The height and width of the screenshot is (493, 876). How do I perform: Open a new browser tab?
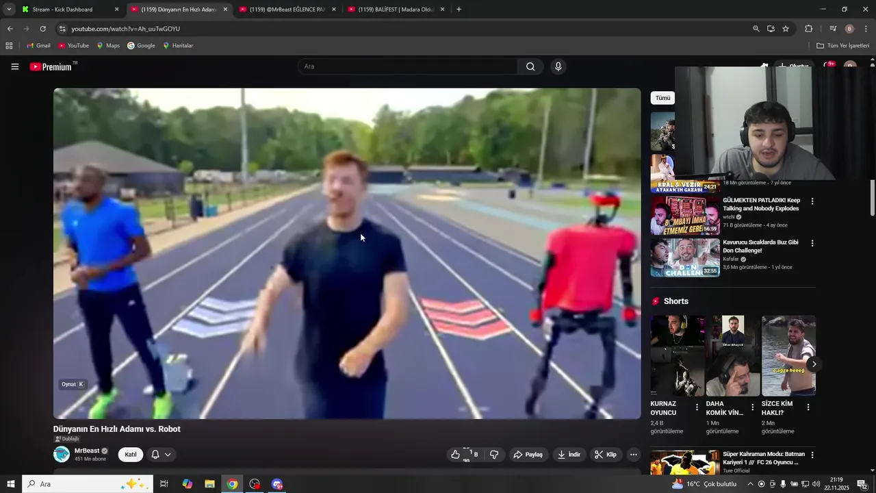coord(459,10)
